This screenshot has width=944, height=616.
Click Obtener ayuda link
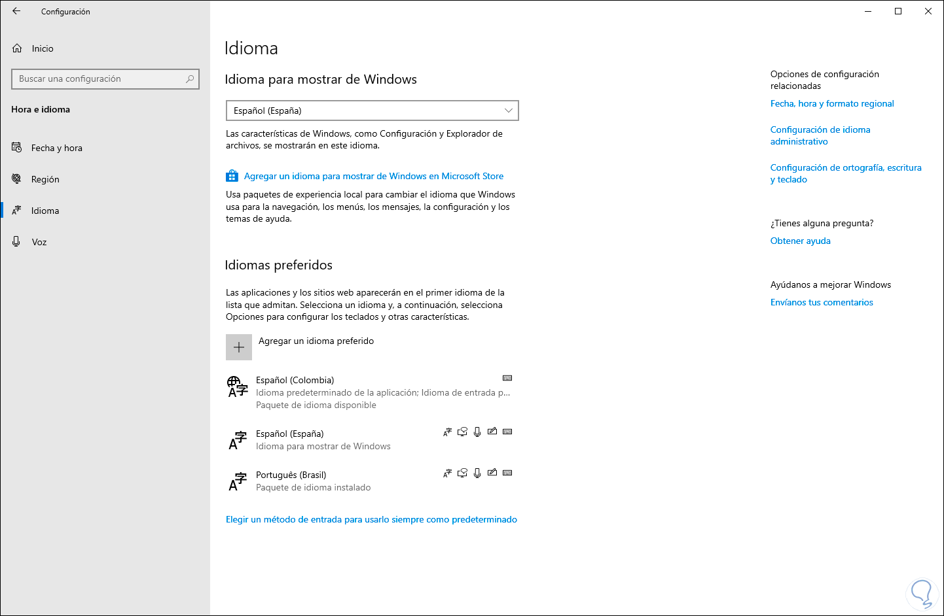pyautogui.click(x=800, y=241)
